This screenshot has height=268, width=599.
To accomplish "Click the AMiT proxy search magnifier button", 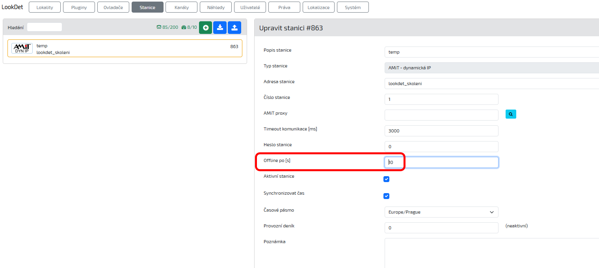I will coord(511,114).
